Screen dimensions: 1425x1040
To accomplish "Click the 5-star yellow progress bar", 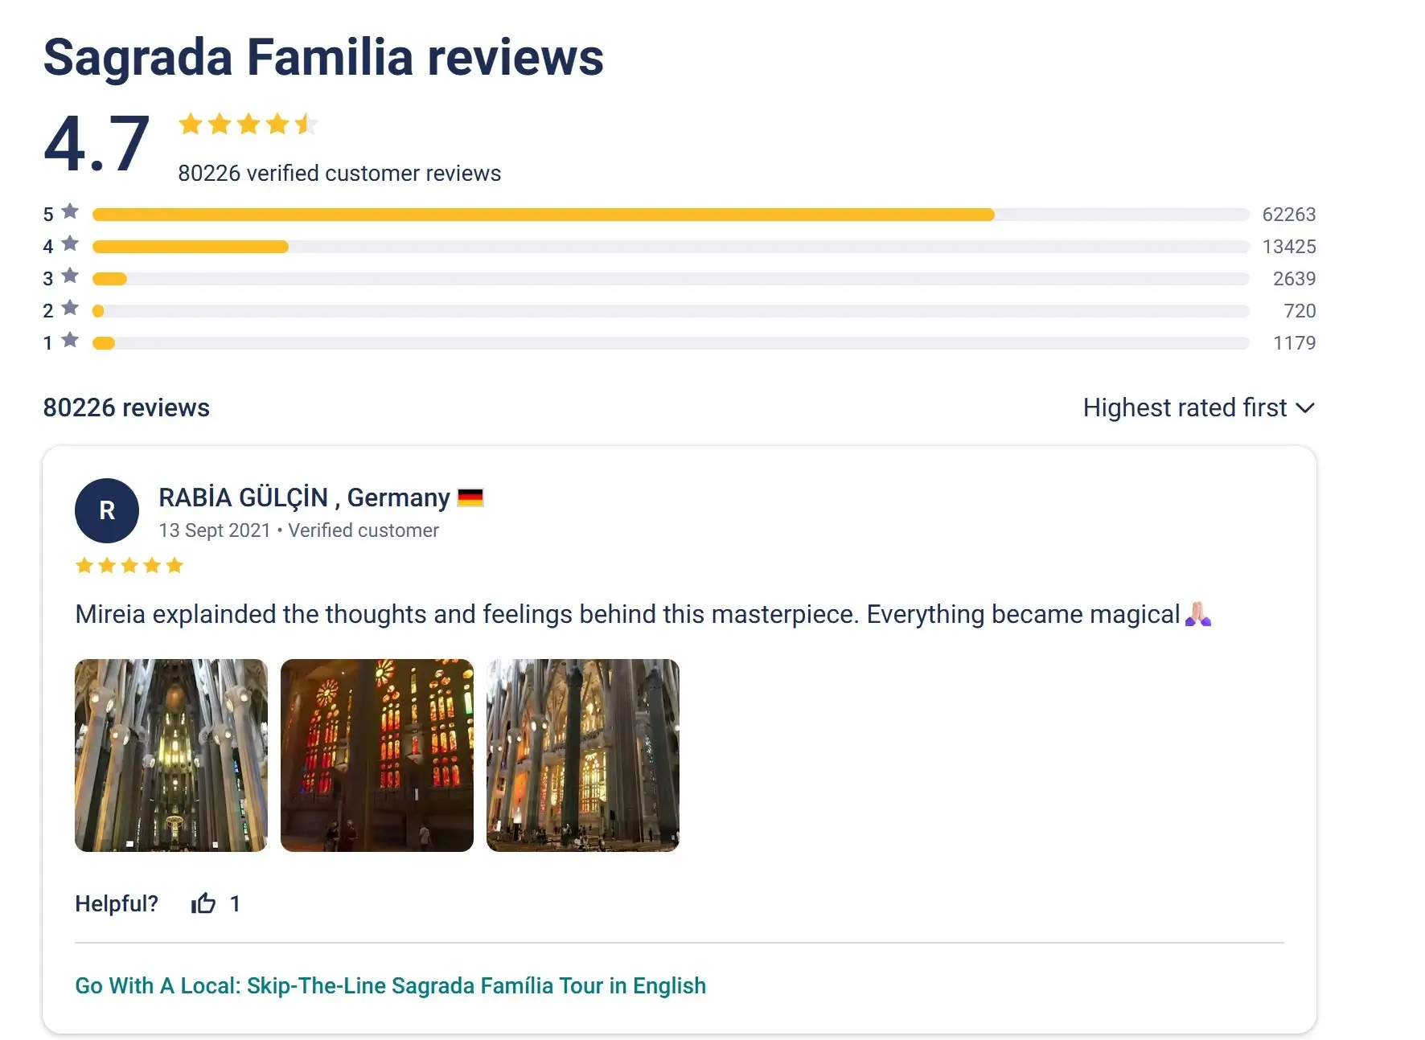I will tap(544, 215).
